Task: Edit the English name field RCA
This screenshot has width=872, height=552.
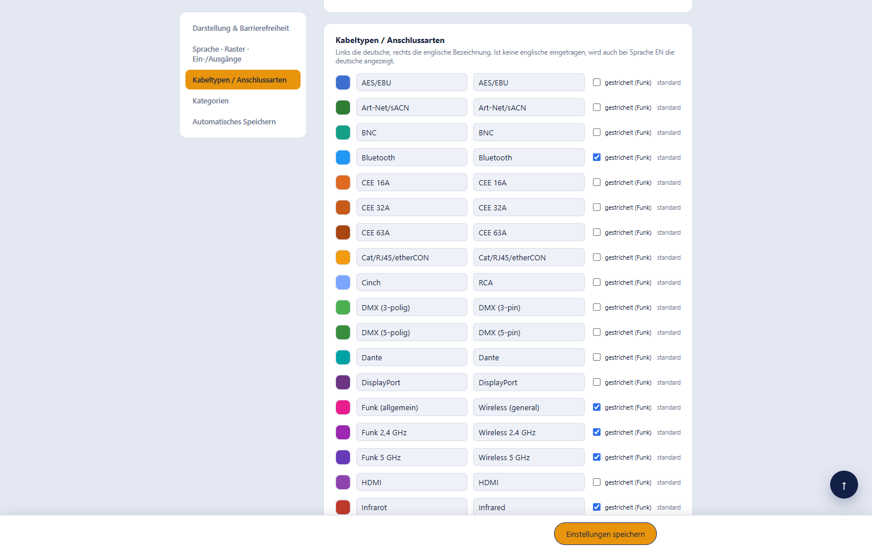Action: click(529, 282)
